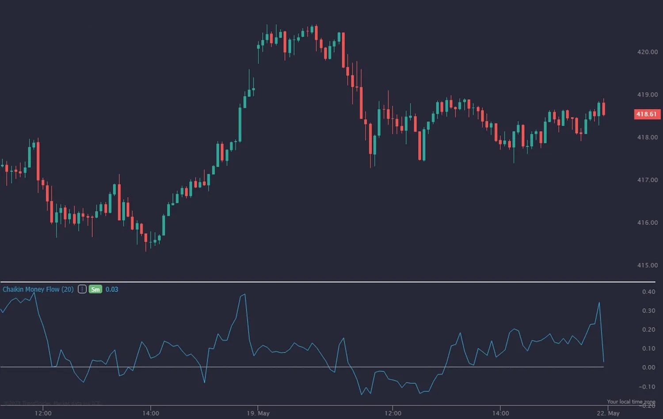Click the 0.03 indicator value readout
663x419 pixels.
(x=112, y=289)
